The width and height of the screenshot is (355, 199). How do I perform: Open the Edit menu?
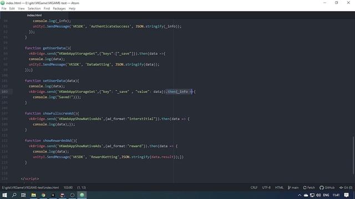click(x=12, y=9)
